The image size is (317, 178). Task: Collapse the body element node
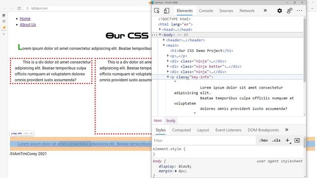click(160, 35)
